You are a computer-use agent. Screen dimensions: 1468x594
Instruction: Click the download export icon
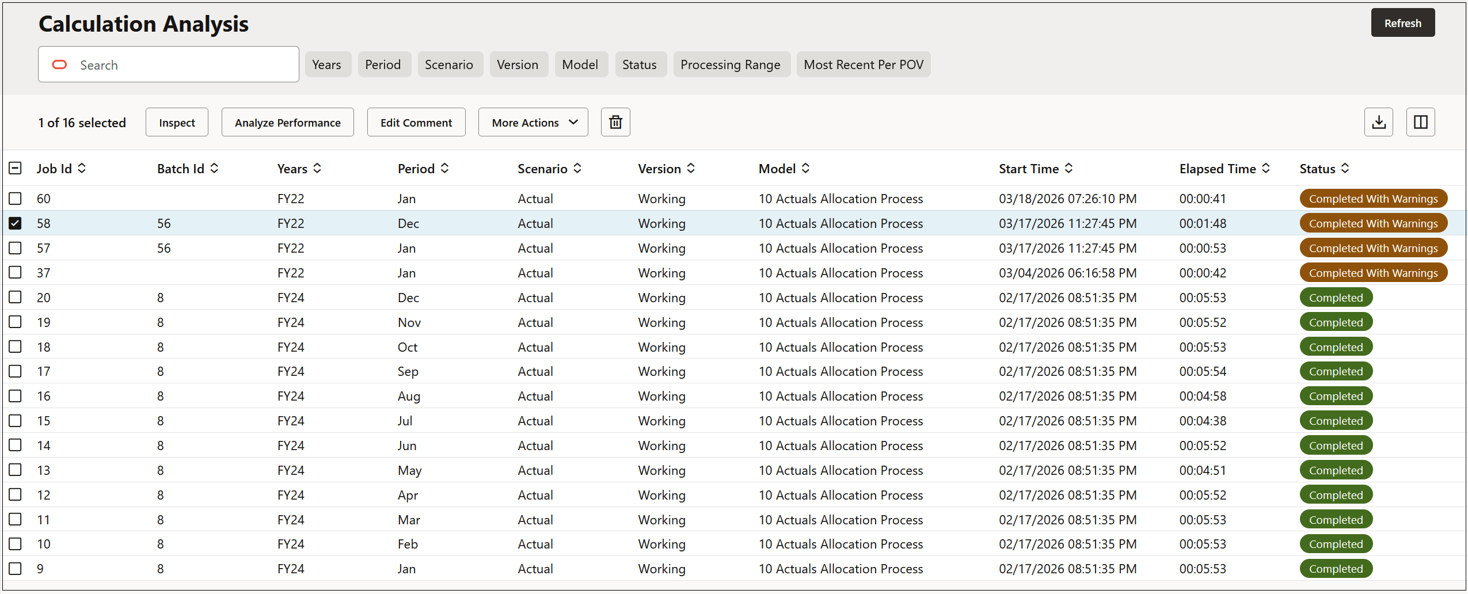(x=1378, y=122)
